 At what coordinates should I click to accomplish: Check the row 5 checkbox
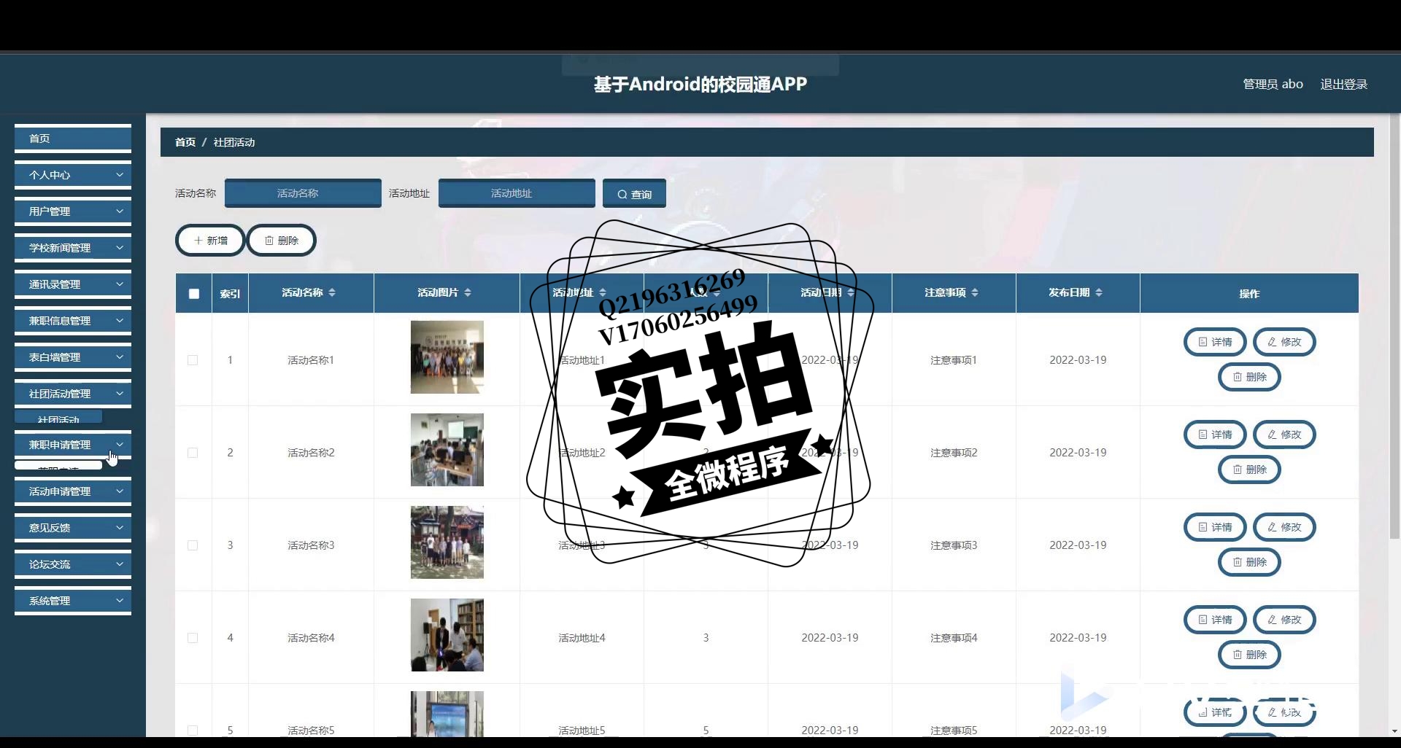point(193,731)
